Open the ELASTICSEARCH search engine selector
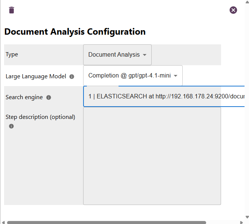Image resolution: width=249 pixels, height=224 pixels. click(x=164, y=97)
